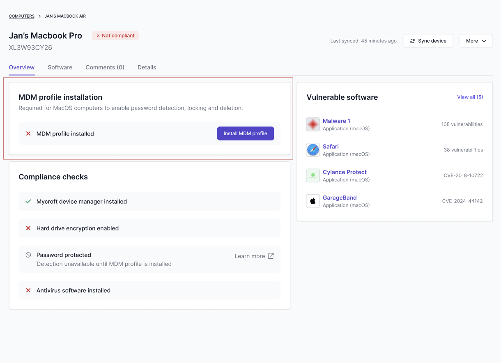Viewport: 501px width, 363px height.
Task: Click the Password protected label
Action: click(x=64, y=255)
